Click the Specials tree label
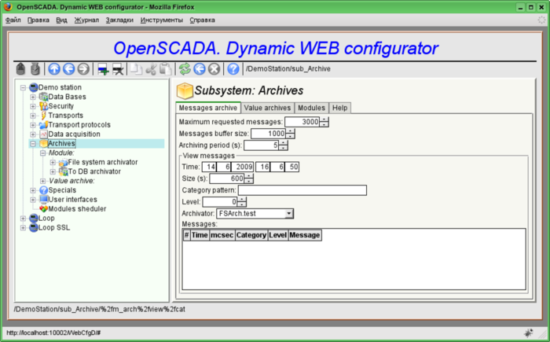 click(62, 190)
